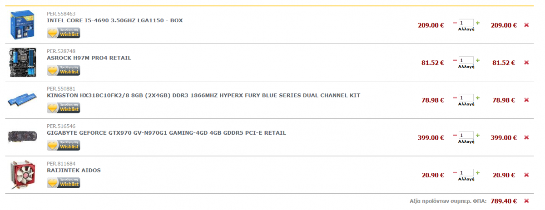Add Kingston HyperX memory to Wishlist

click(64, 108)
